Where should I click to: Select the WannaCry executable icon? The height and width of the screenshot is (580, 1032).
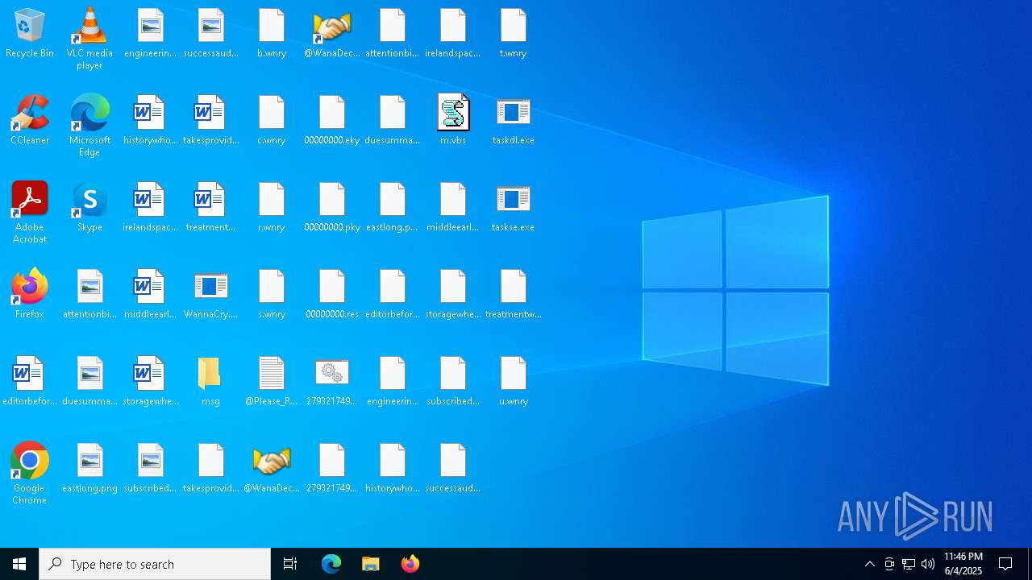(211, 295)
